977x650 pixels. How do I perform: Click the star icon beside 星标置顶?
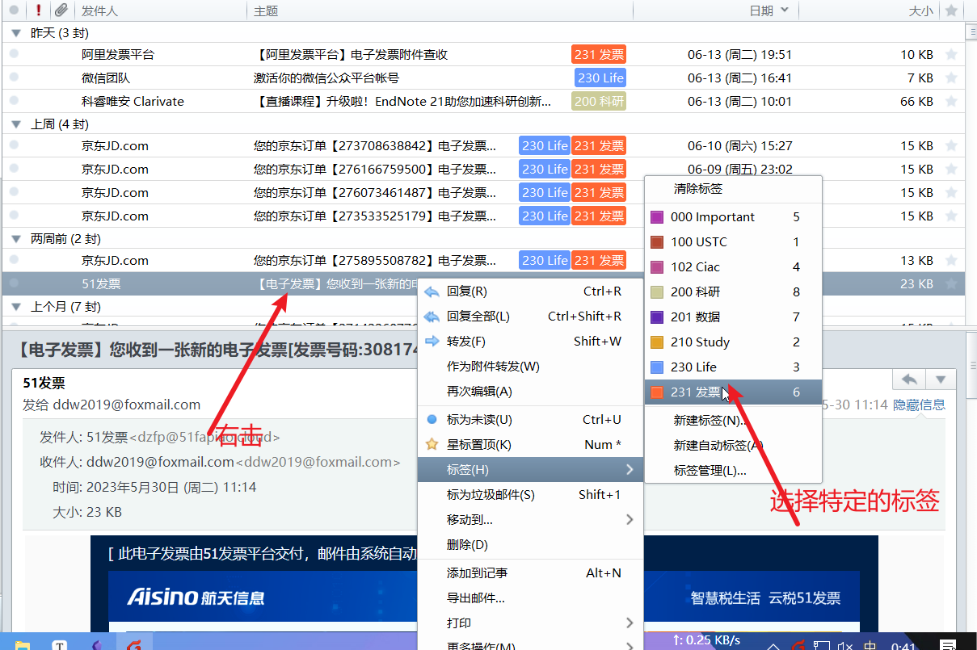pyautogui.click(x=432, y=445)
